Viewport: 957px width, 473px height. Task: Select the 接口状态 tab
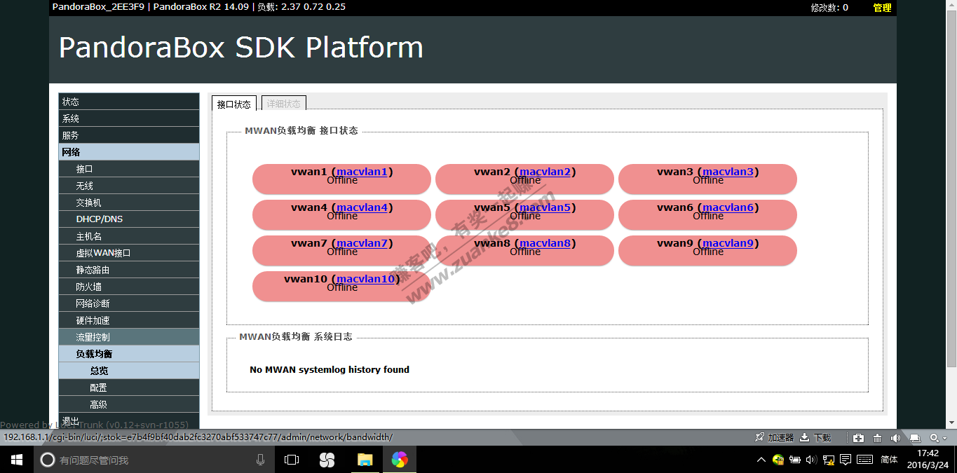point(233,104)
